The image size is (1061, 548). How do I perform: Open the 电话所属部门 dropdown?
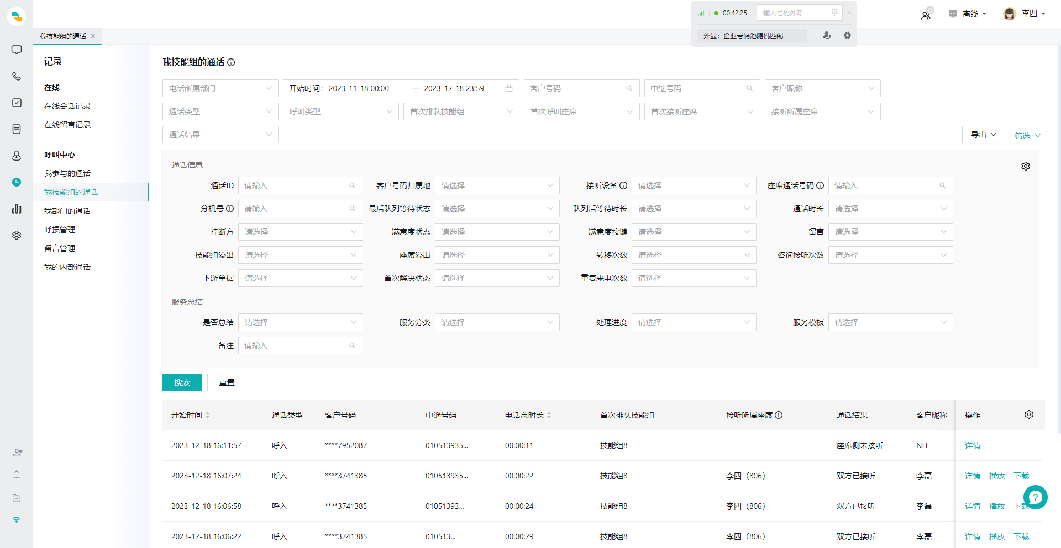coord(220,88)
